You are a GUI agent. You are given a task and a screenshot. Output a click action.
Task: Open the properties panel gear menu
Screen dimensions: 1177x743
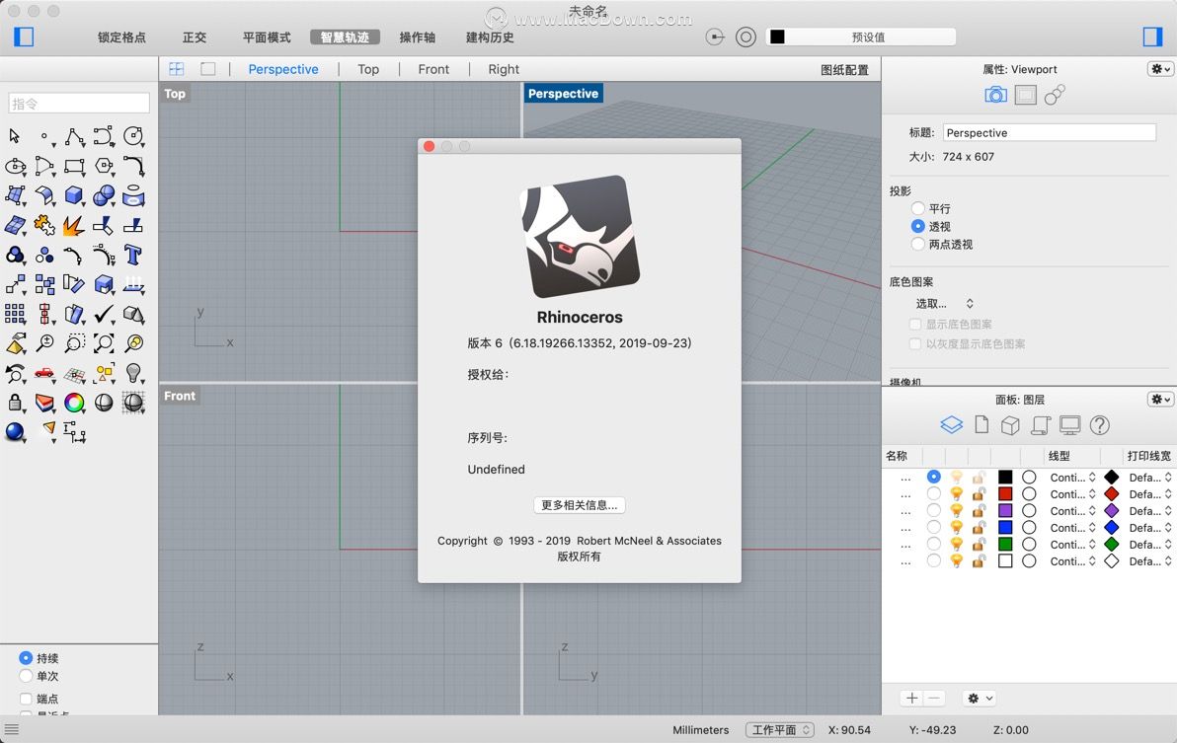[1160, 69]
